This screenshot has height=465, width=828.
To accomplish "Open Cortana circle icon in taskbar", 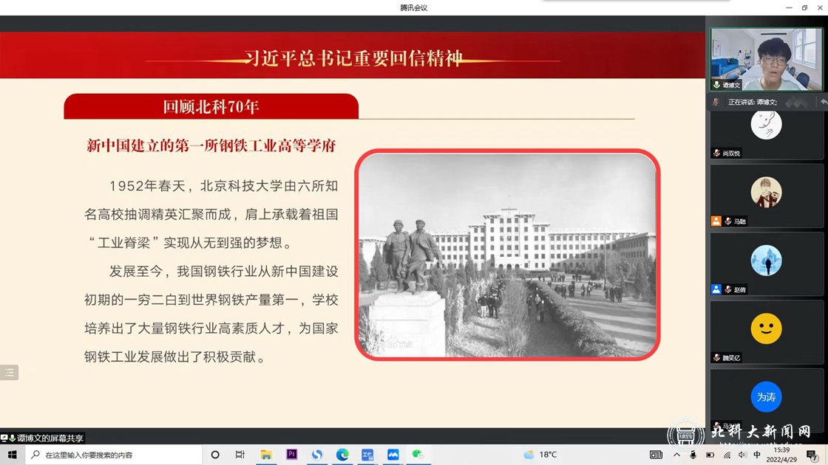I will [215, 455].
